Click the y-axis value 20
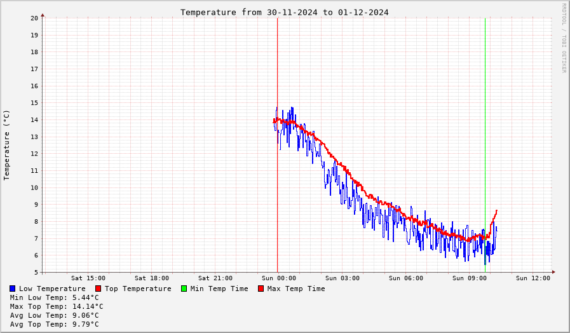Image resolution: width=570 pixels, height=333 pixels. pyautogui.click(x=34, y=18)
